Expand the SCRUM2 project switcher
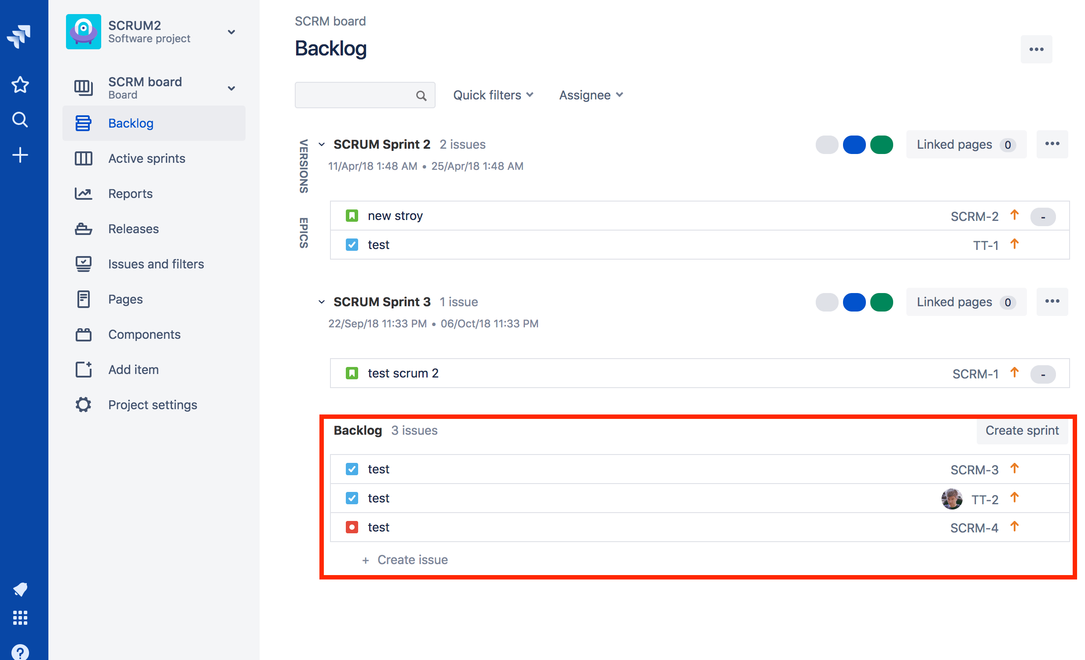1085x660 pixels. click(x=231, y=32)
